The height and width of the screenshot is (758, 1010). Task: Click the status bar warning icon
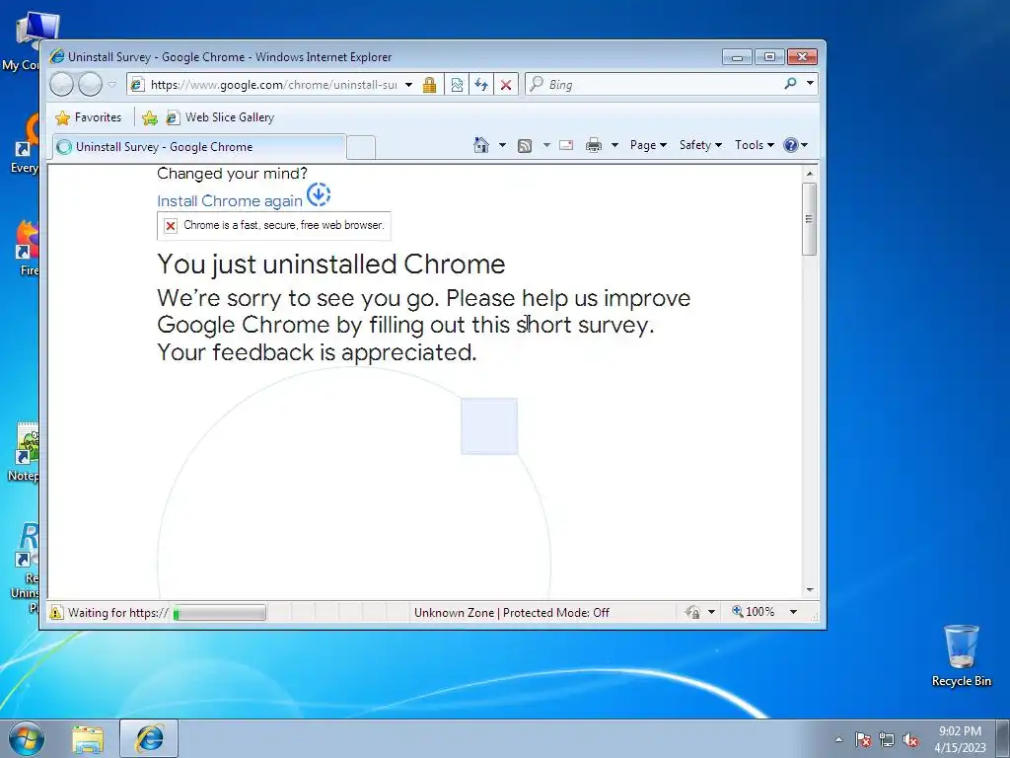[56, 612]
